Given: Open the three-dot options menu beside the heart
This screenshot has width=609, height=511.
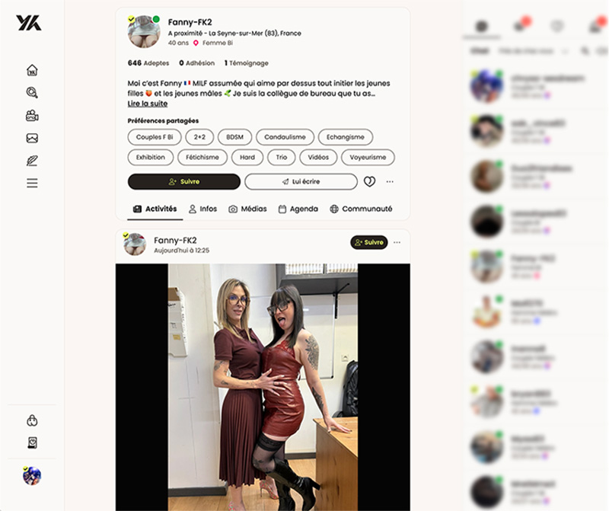Looking at the screenshot, I should (390, 181).
